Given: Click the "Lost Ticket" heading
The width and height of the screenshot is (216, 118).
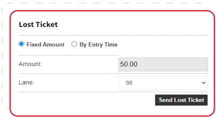Looking at the screenshot, I should pyautogui.click(x=38, y=25).
